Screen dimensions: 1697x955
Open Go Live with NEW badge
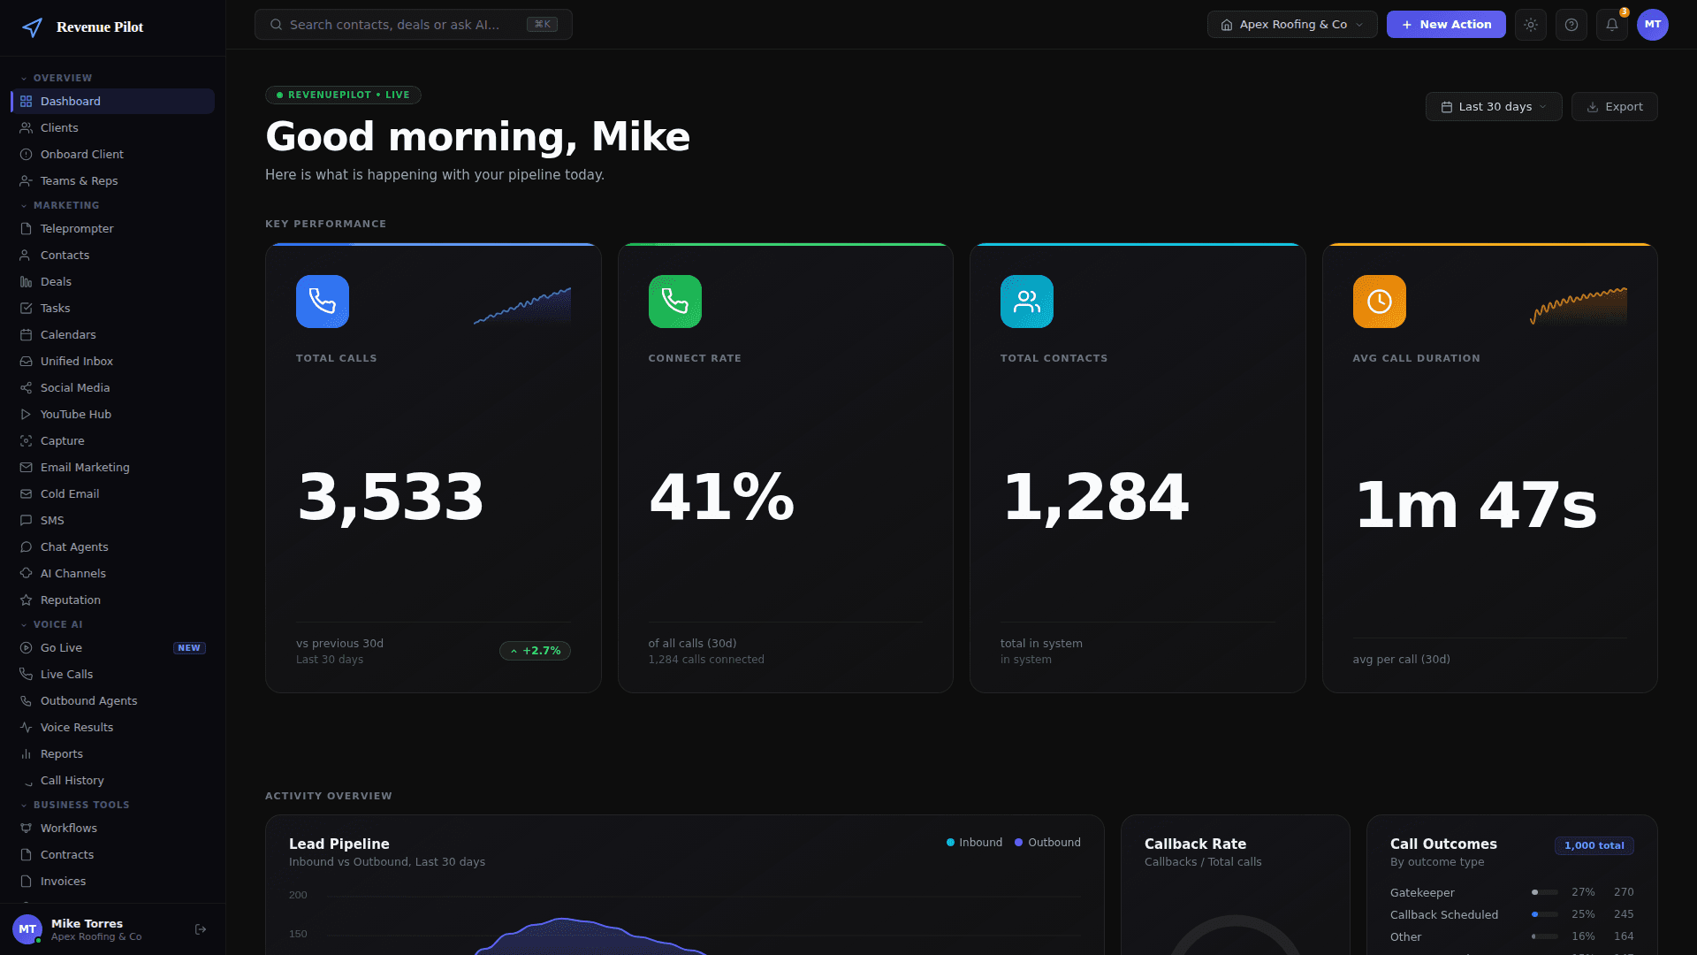point(113,648)
